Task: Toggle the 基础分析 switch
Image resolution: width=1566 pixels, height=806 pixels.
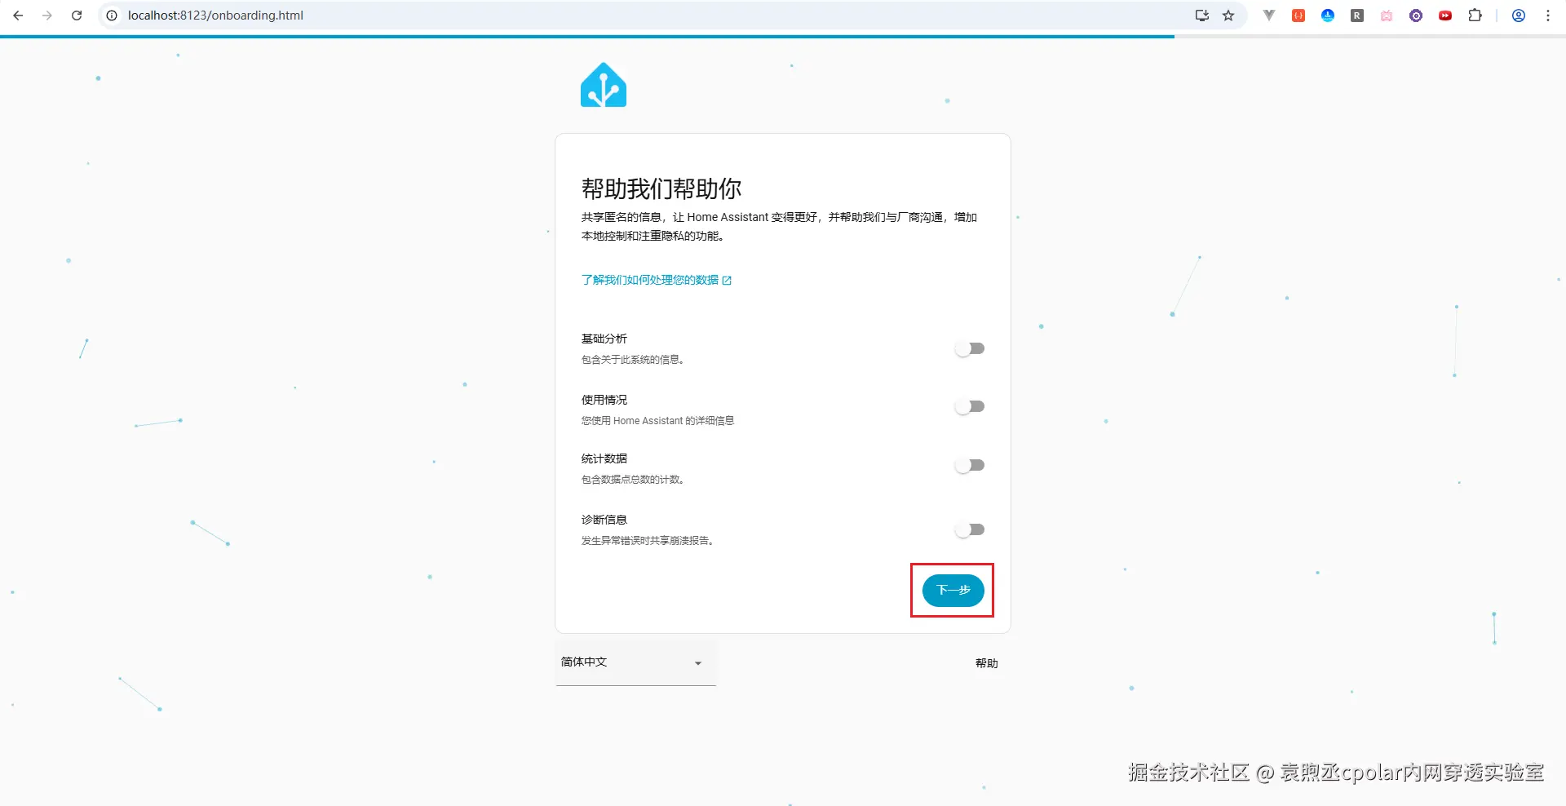Action: click(x=970, y=349)
